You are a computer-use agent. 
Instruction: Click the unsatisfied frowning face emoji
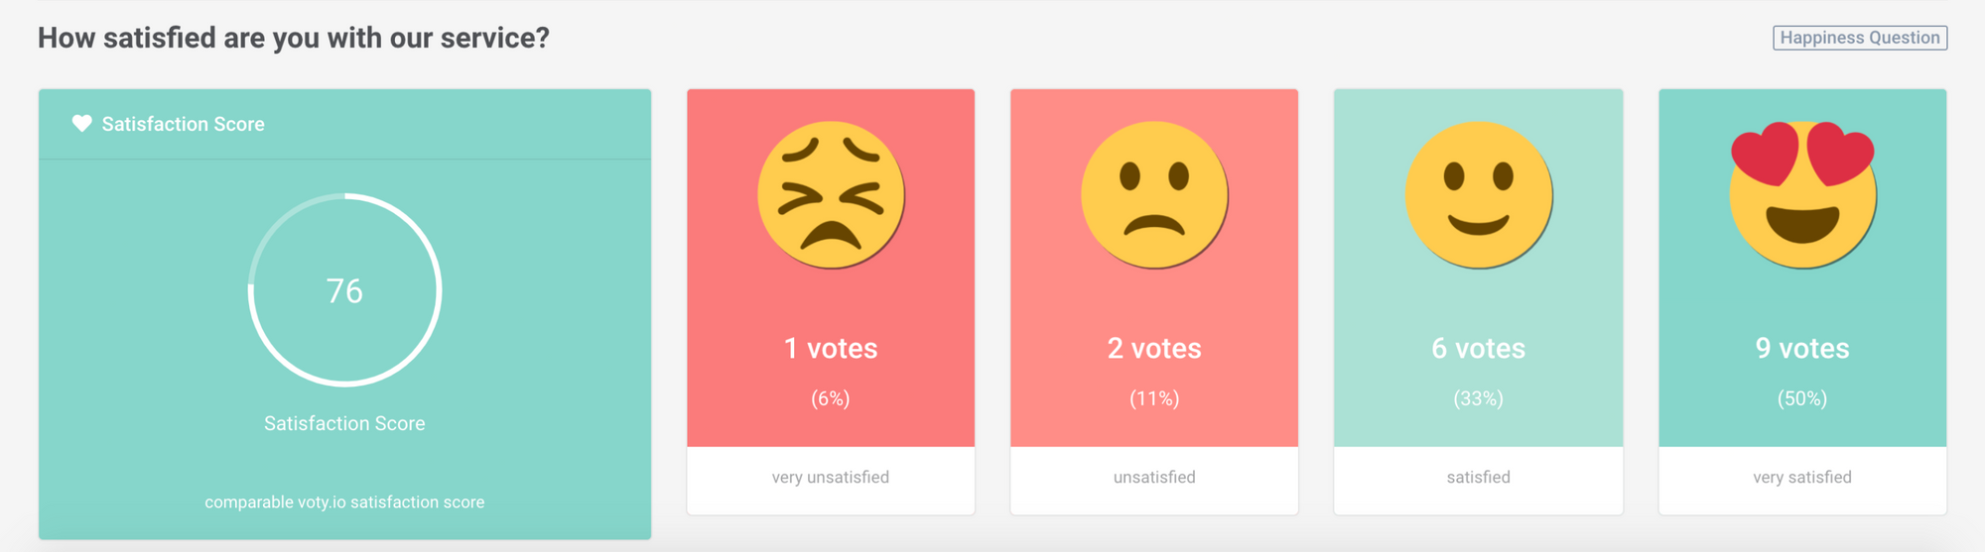tap(1154, 194)
